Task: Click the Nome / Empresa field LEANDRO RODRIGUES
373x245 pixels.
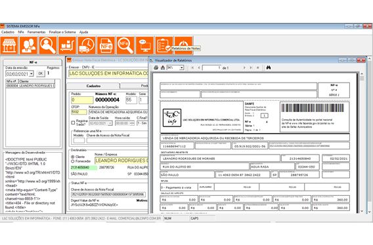Action: [121, 160]
